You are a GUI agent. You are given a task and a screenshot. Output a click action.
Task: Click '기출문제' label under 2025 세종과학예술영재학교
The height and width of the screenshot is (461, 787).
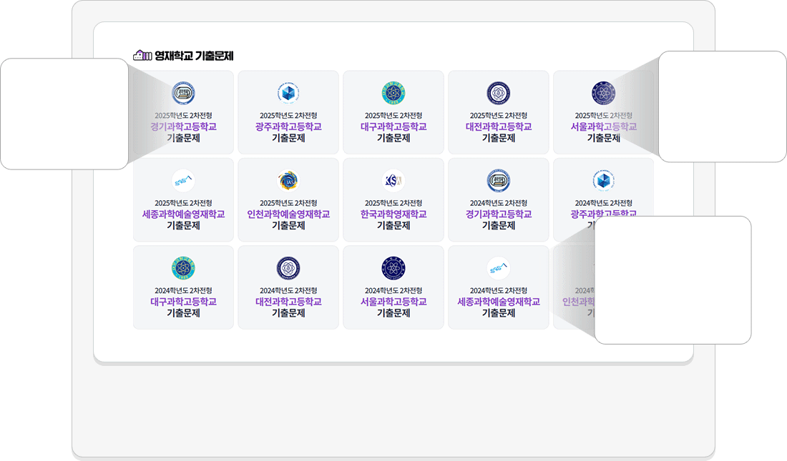[183, 226]
